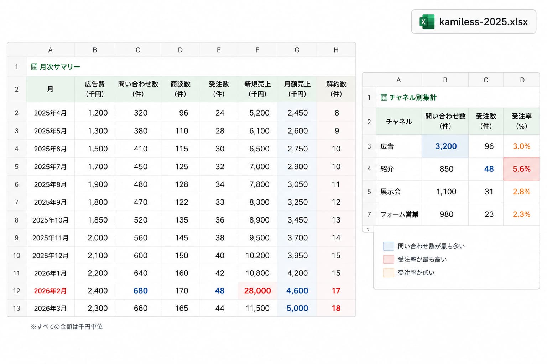Select the 受注数 cell showing 24
Viewport: 547px width, 364px height.
pos(219,113)
